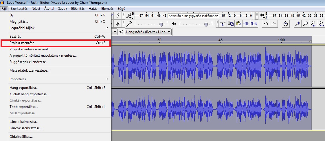Open the Elemzés menu

(107, 9)
